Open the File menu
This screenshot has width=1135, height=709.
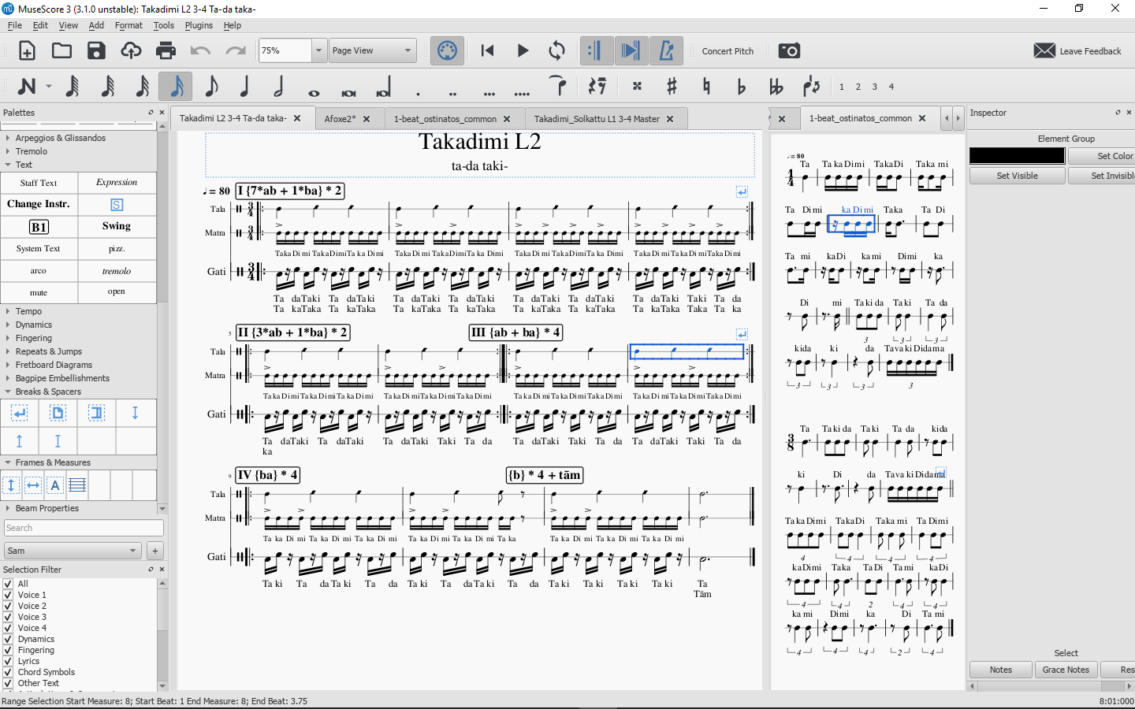[x=15, y=25]
